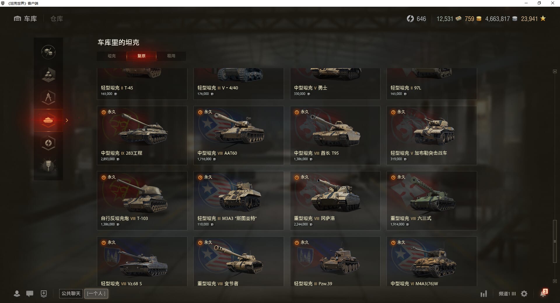This screenshot has width=560, height=303.
Task: Open the 公共聊天 chat button
Action: point(71,293)
